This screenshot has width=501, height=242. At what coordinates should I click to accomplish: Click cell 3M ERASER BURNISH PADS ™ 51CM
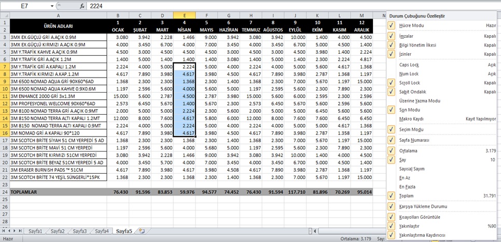[x=58, y=170]
